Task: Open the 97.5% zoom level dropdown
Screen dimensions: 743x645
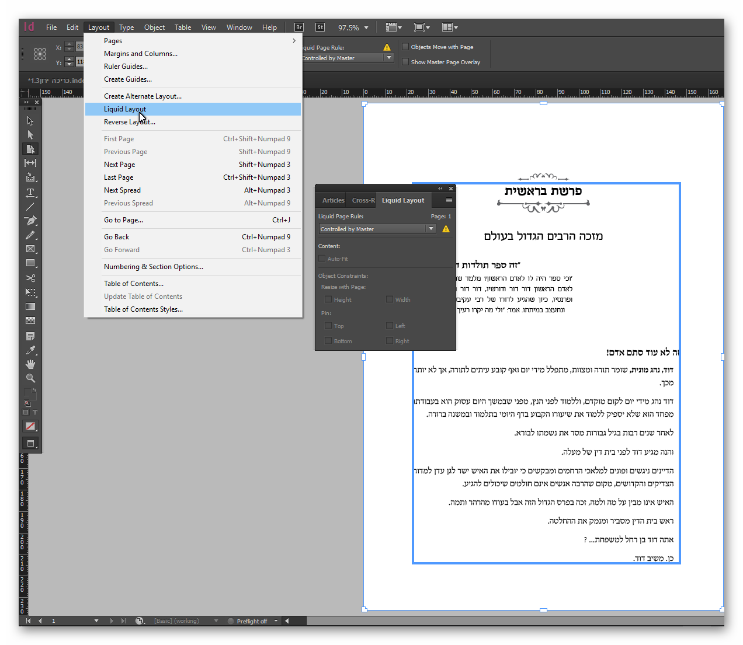Action: pyautogui.click(x=366, y=27)
